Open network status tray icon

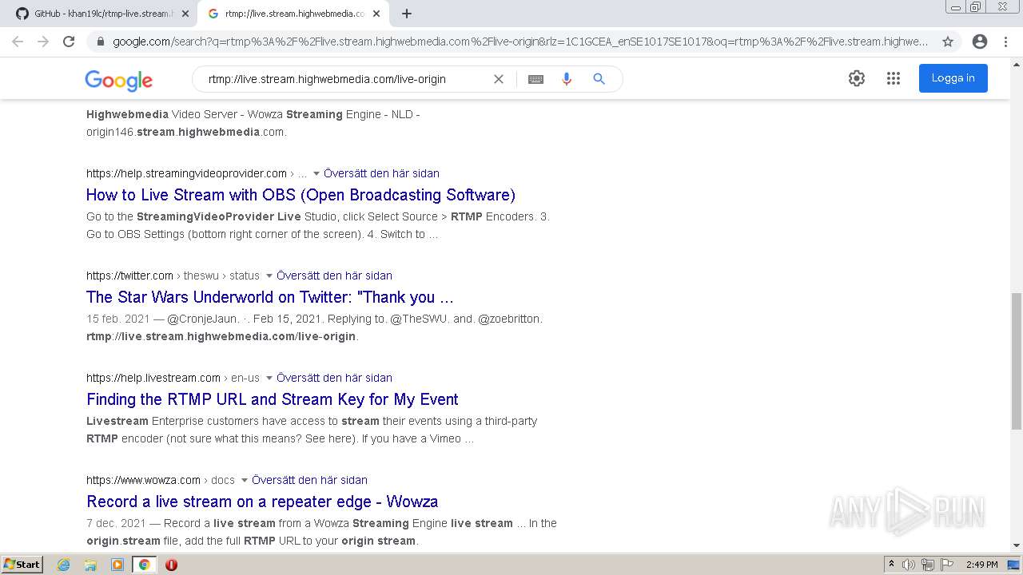[927, 565]
